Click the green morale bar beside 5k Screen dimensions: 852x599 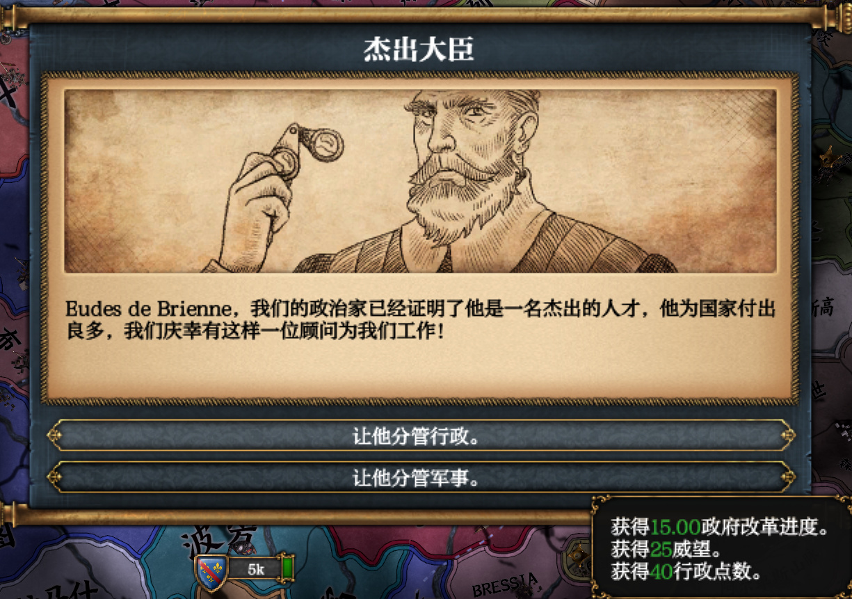click(x=287, y=568)
